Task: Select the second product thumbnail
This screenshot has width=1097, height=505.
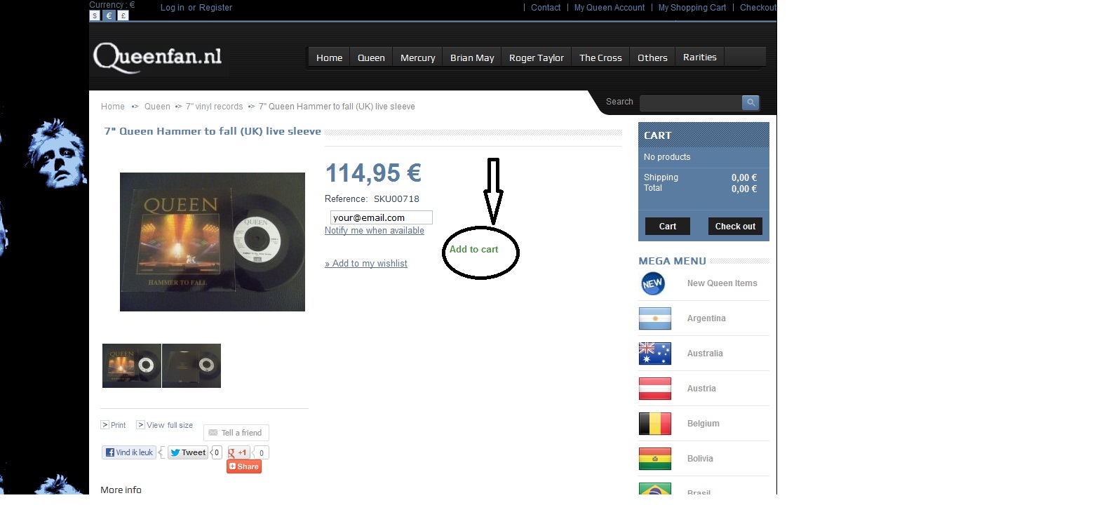Action: click(191, 365)
